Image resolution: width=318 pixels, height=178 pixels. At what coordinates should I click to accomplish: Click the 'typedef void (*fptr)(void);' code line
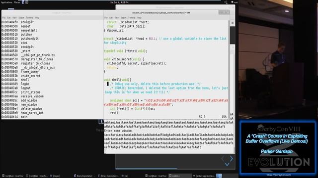(x=126, y=51)
